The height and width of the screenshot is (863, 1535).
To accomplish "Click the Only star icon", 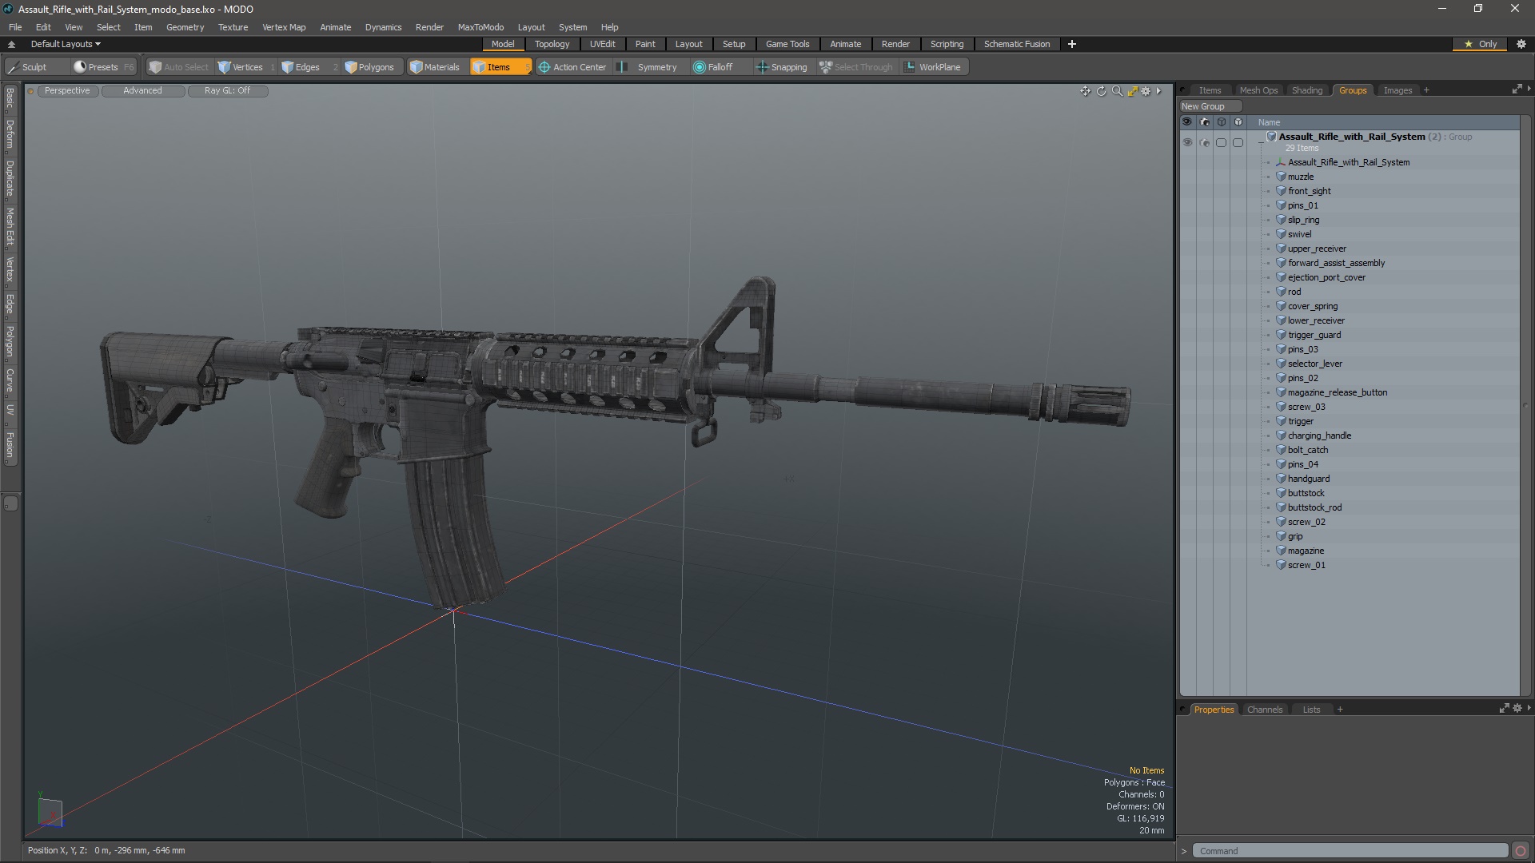I will tap(1468, 44).
